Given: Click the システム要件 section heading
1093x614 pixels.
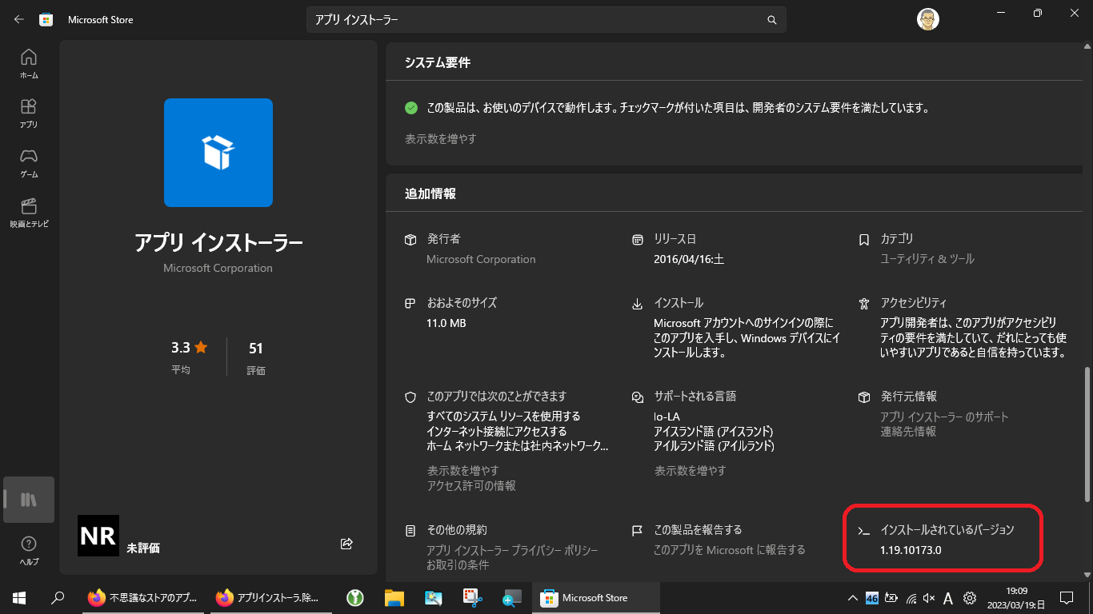Looking at the screenshot, I should (x=438, y=62).
